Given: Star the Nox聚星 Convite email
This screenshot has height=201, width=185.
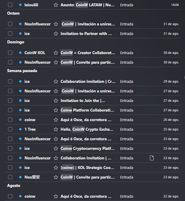Looking at the screenshot, I should (x=56, y=177).
